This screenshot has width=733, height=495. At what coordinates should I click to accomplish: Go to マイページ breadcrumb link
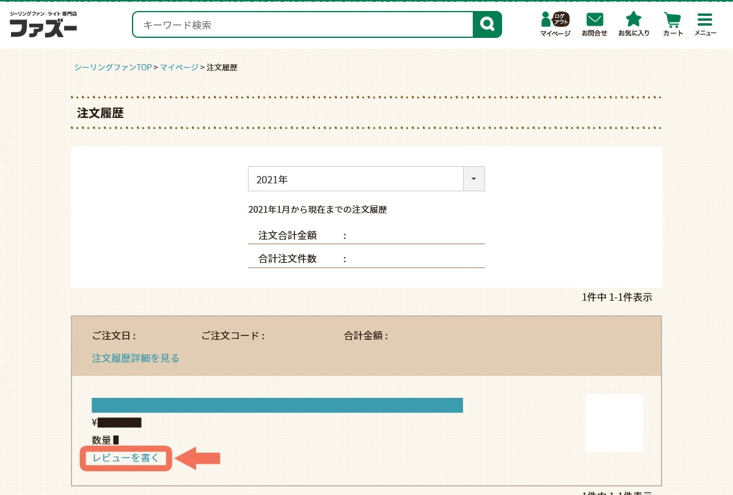179,67
